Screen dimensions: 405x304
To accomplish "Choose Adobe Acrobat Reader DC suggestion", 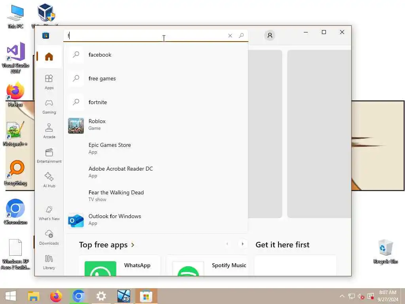I will click(156, 173).
